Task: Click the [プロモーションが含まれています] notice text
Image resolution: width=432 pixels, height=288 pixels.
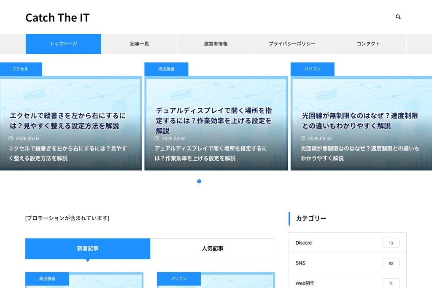Action: (67, 218)
